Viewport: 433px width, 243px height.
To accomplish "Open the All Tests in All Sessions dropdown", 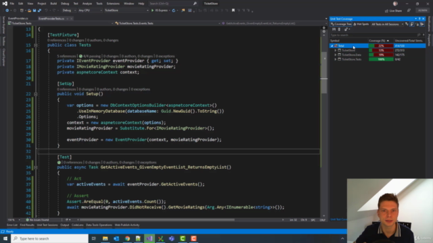I will [387, 24].
